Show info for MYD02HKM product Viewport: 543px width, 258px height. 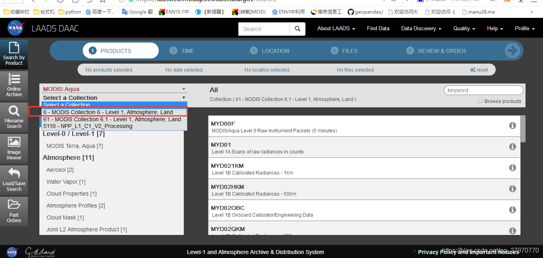click(x=513, y=189)
